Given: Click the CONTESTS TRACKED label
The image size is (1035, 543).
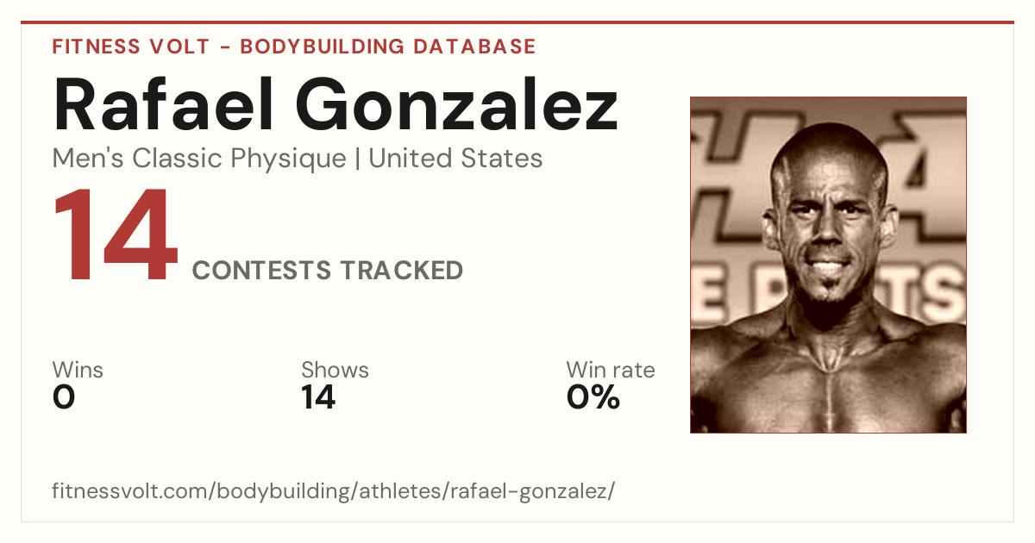Looking at the screenshot, I should pyautogui.click(x=328, y=271).
